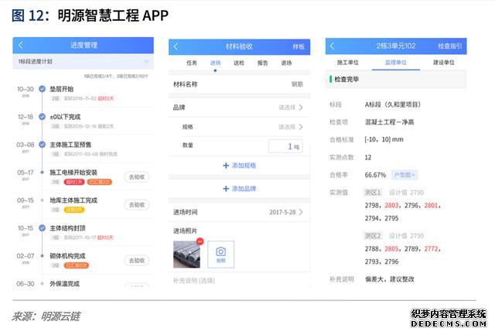Remove the photo using the red minus badge
This screenshot has width=495, height=335.
pos(200,241)
